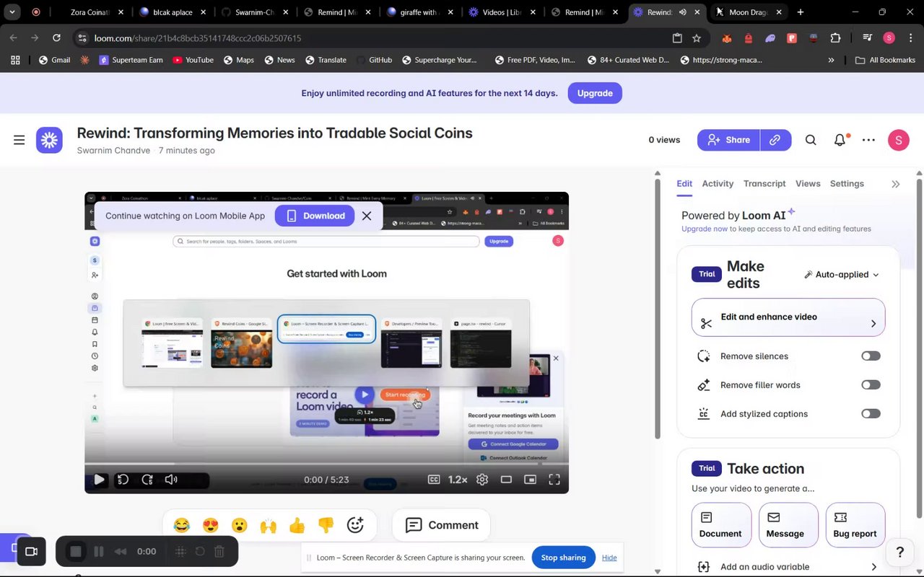Switch to the Edit tab
Screen dimensions: 924x577
pyautogui.click(x=684, y=184)
